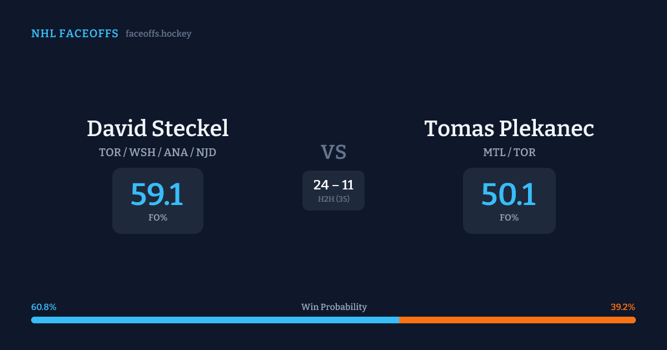Click the 59.1 faceoff percentage value
Image resolution: width=667 pixels, height=350 pixels.
[157, 194]
